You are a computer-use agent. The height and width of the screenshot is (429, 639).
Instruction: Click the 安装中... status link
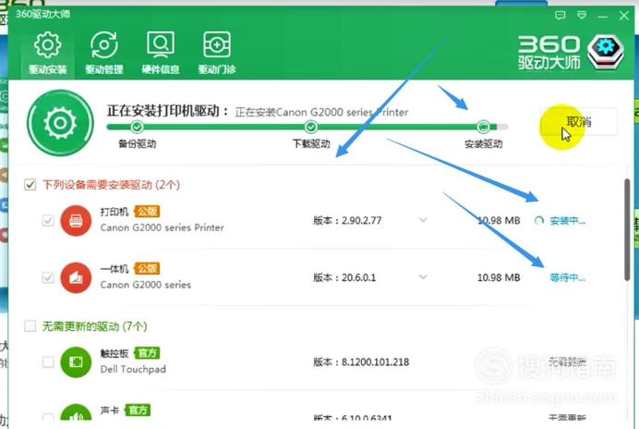(x=568, y=221)
